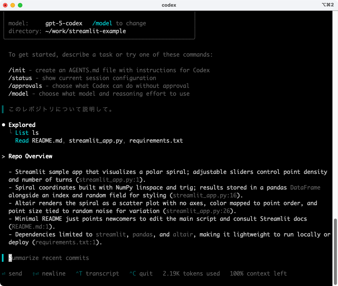Click the gray word 'DataFrame'
This screenshot has width=338, height=286.
pos(305,188)
